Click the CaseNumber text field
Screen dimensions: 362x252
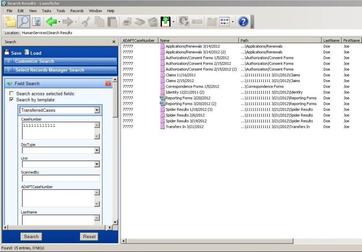[58, 131]
